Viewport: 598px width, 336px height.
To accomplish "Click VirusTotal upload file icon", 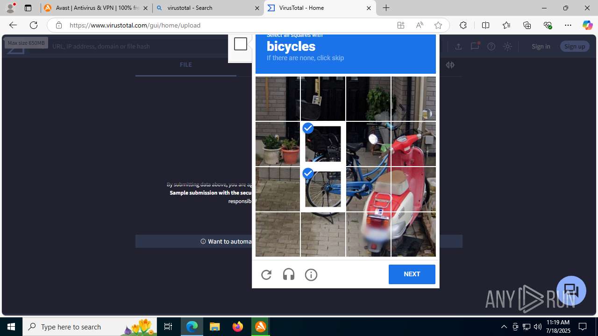I will tap(458, 46).
